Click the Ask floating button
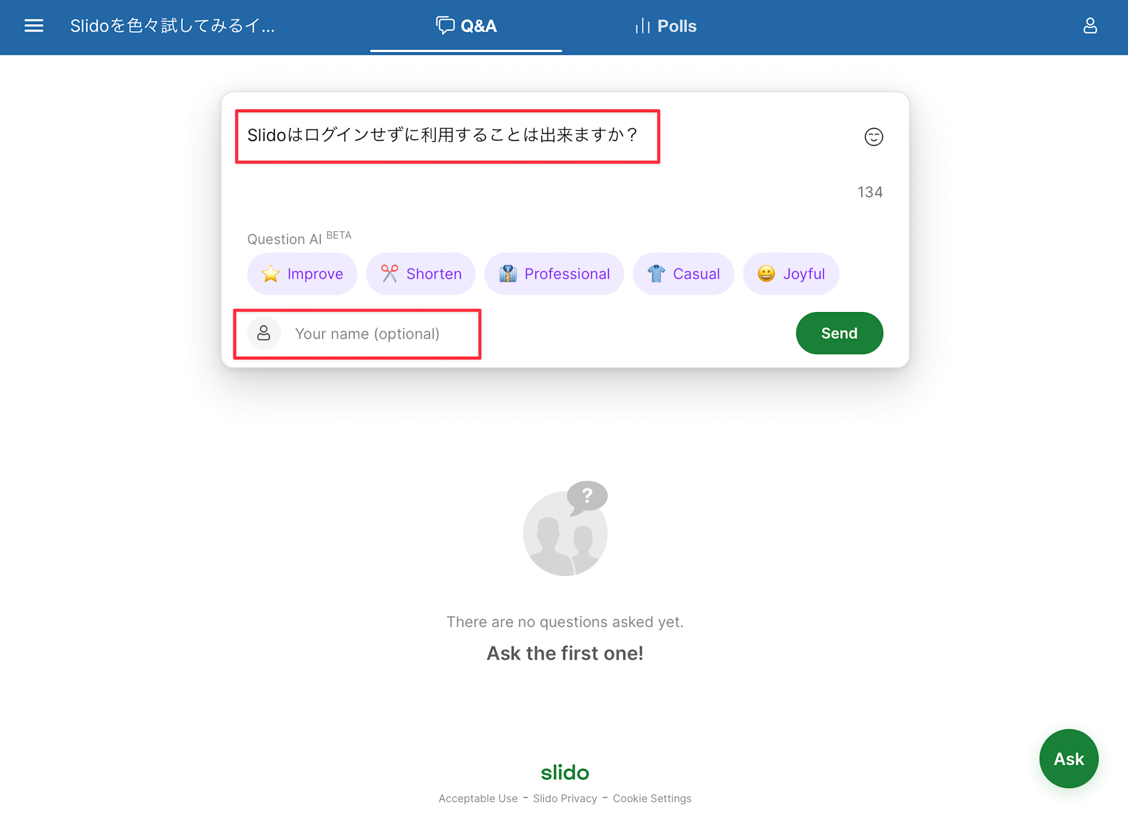 click(x=1068, y=758)
